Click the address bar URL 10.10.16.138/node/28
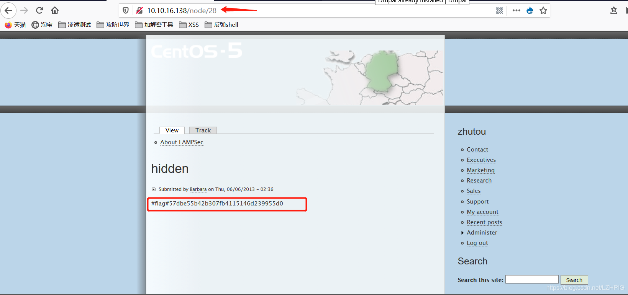The height and width of the screenshot is (295, 628). pos(182,11)
